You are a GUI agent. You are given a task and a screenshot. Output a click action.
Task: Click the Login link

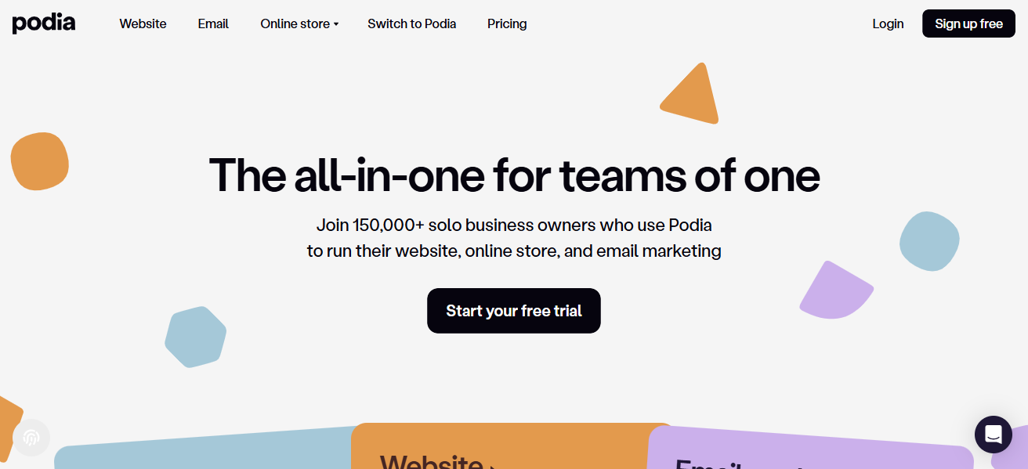click(888, 23)
